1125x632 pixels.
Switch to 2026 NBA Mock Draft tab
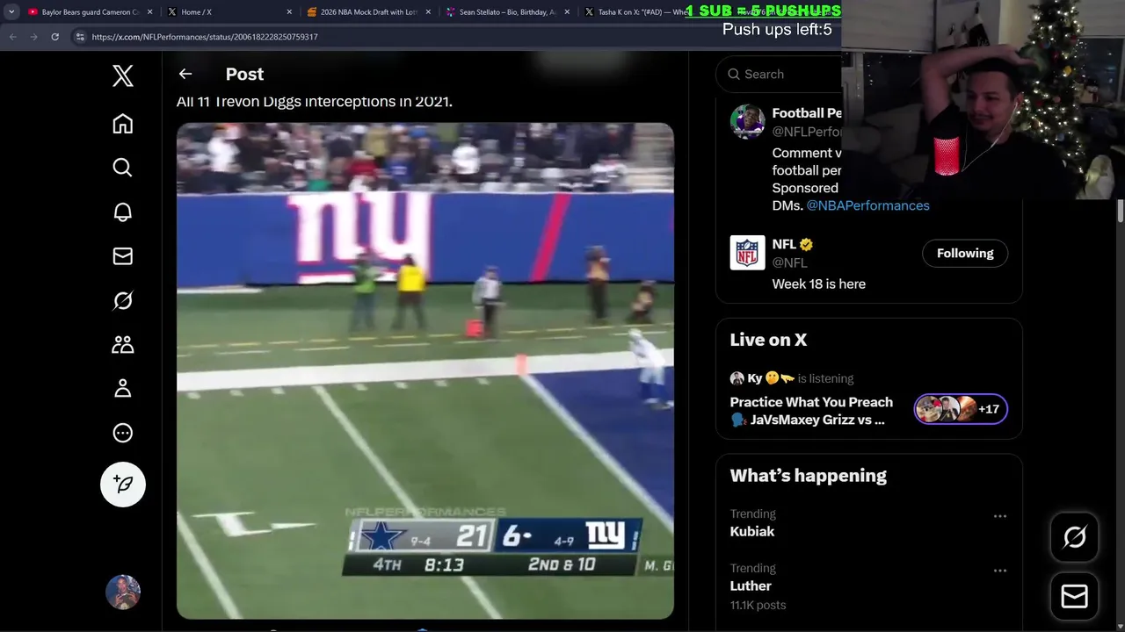click(369, 12)
